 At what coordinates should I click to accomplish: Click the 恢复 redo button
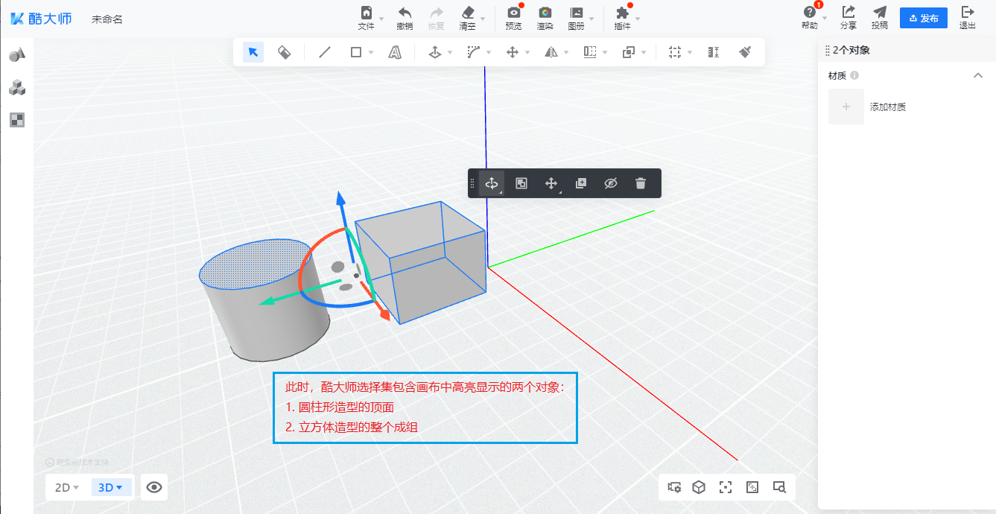(x=436, y=18)
